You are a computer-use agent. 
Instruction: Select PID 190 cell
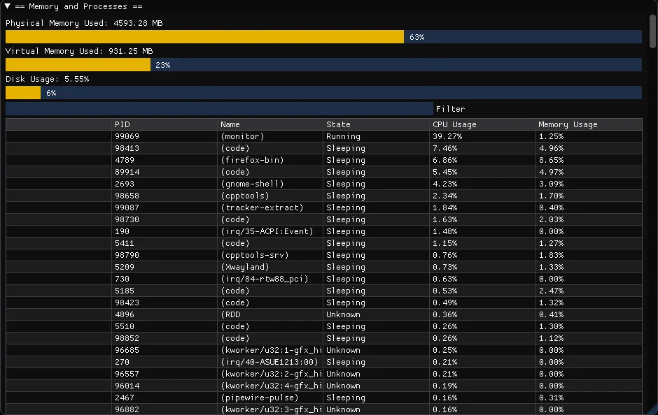(122, 231)
